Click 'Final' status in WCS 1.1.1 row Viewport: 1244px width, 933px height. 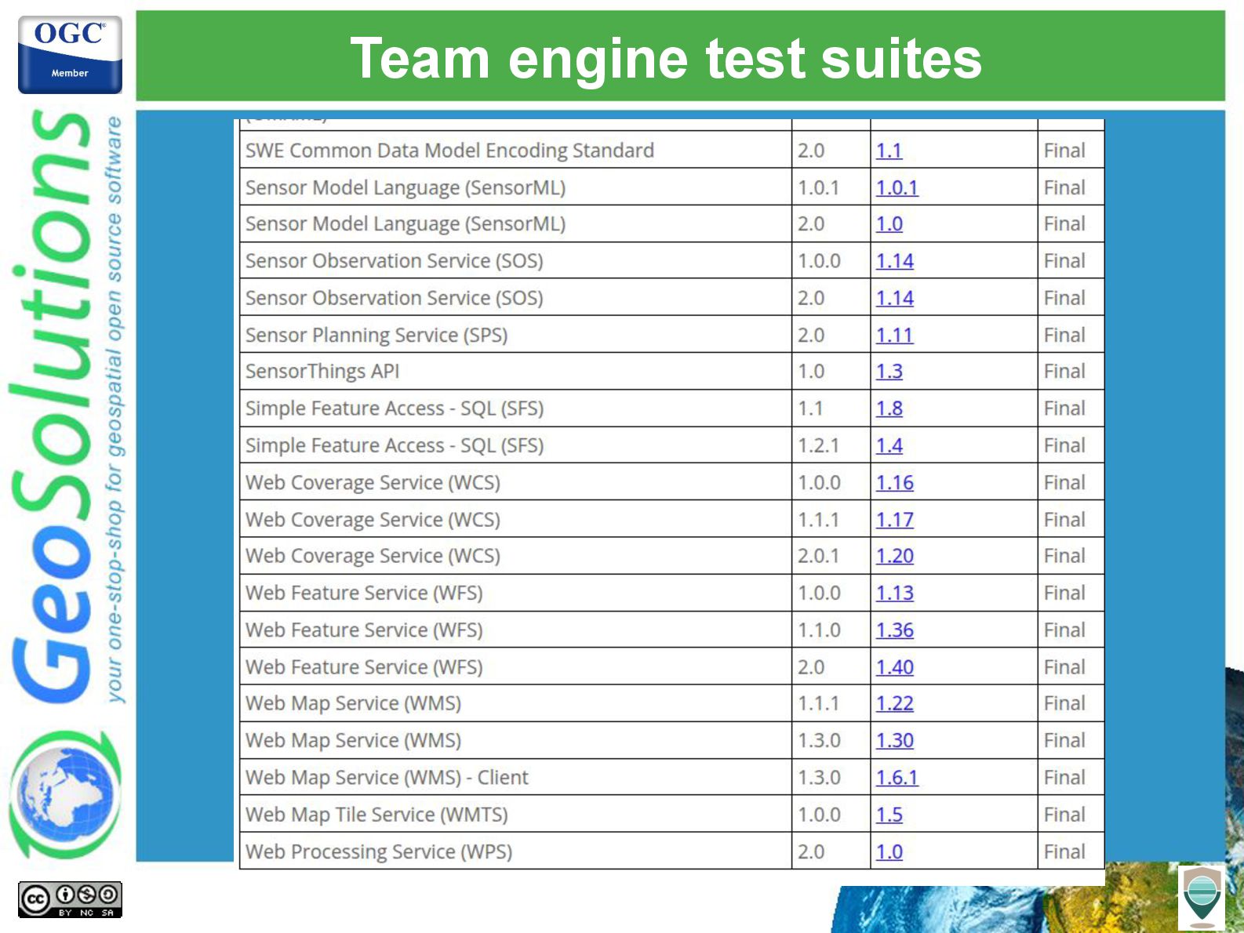click(1064, 519)
